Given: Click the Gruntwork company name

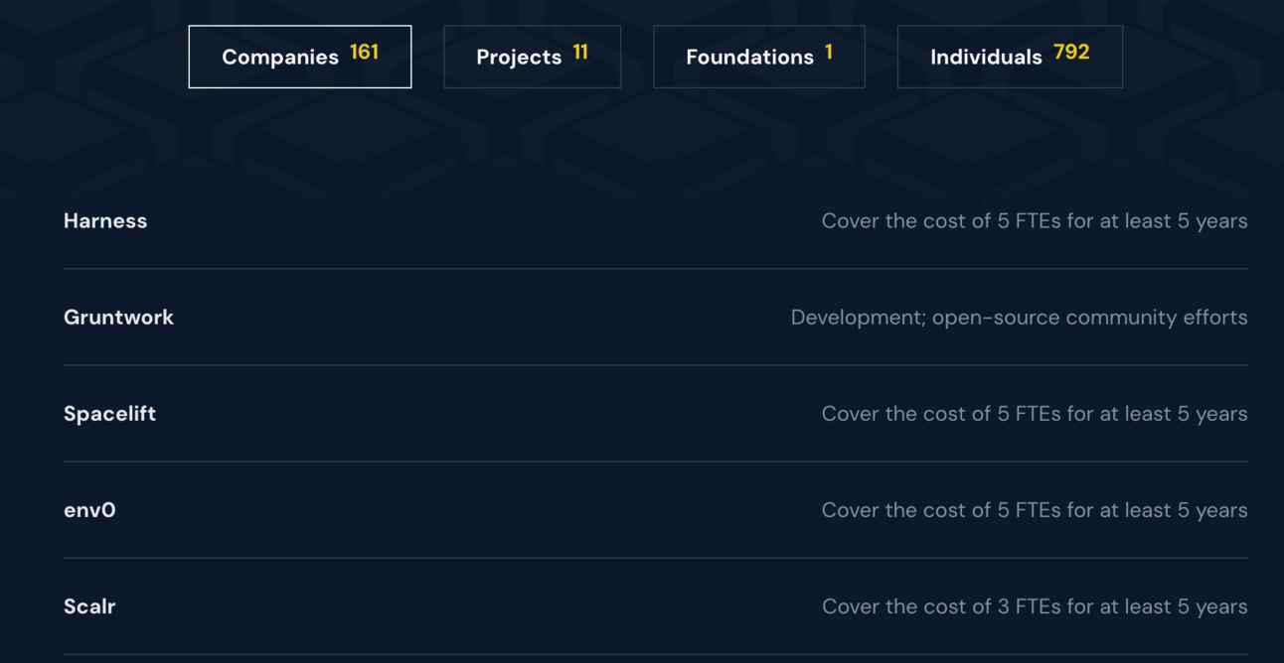Looking at the screenshot, I should (118, 317).
